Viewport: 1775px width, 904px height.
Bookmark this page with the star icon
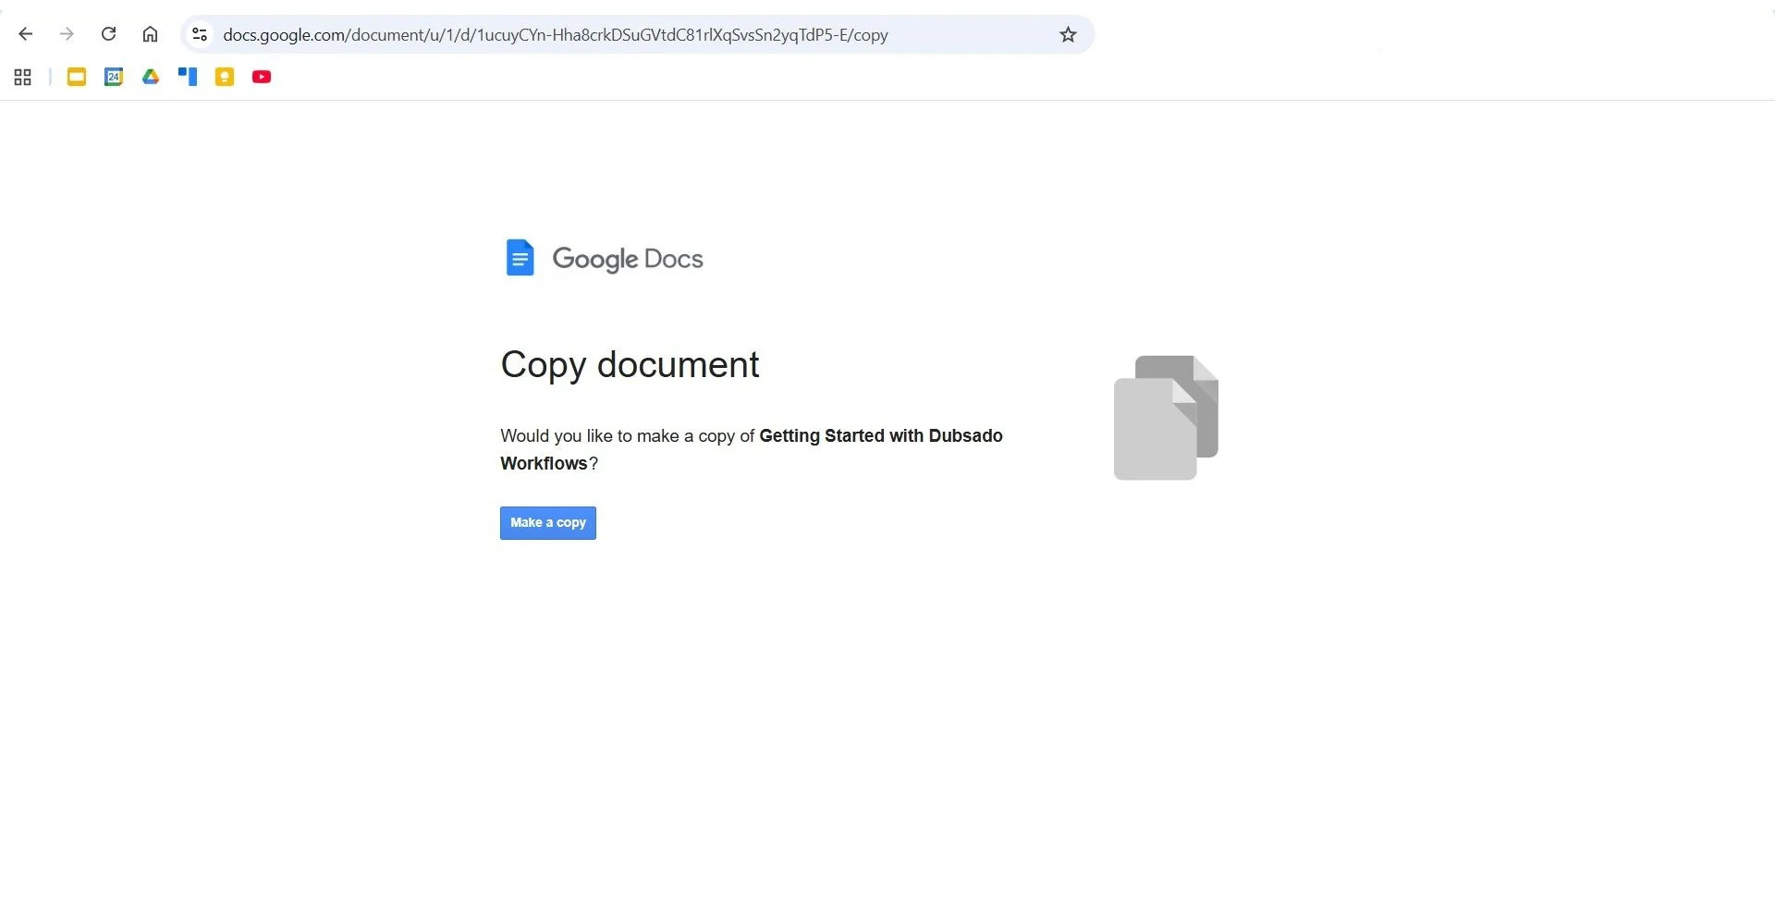1068,35
